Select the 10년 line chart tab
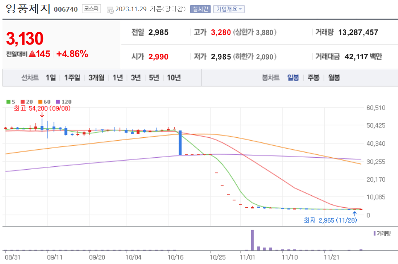This screenshot has height=264, width=398. tap(174, 77)
